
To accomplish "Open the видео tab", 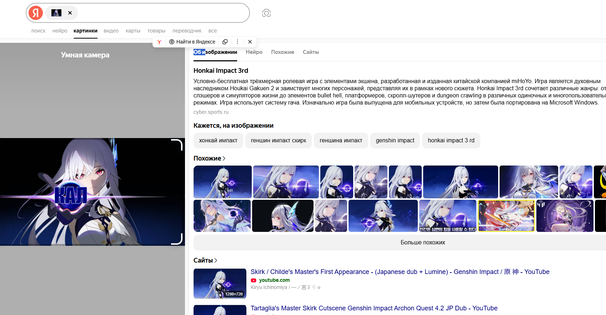I will [111, 31].
